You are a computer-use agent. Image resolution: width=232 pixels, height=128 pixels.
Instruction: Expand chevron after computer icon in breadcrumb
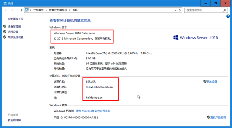pyautogui.click(x=31, y=10)
